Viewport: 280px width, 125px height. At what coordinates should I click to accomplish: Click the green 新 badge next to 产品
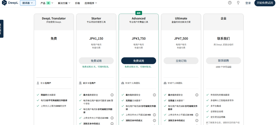pyautogui.click(x=48, y=3)
